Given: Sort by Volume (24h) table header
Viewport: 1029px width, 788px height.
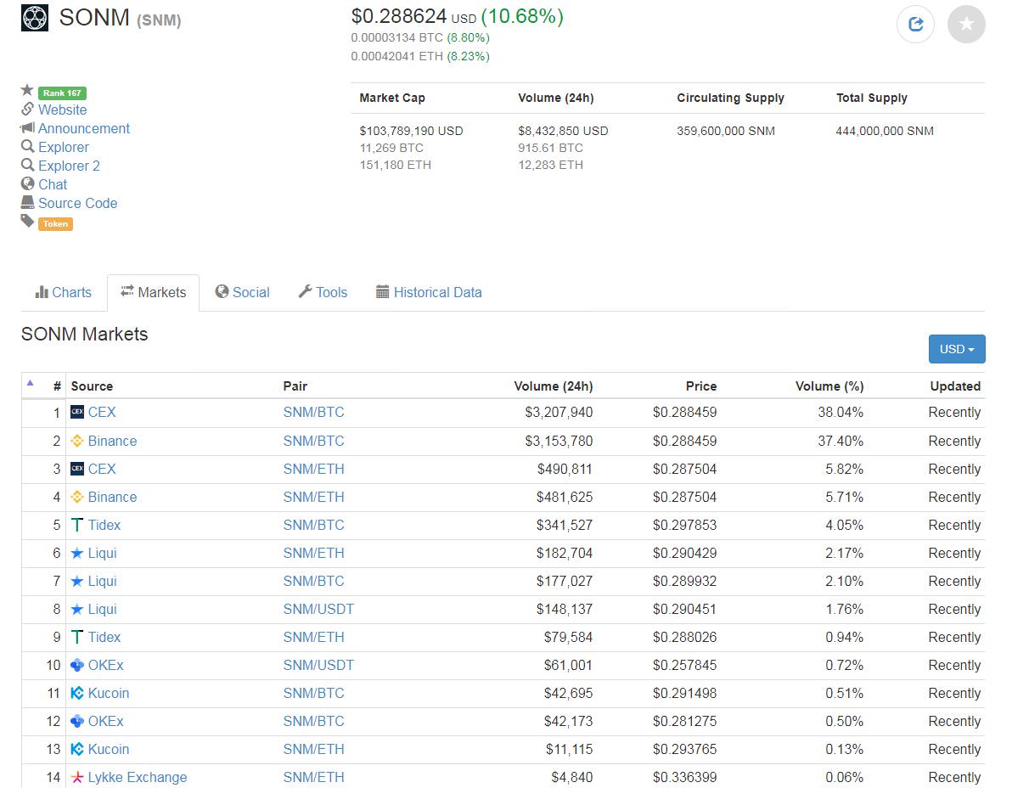Looking at the screenshot, I should [x=554, y=386].
